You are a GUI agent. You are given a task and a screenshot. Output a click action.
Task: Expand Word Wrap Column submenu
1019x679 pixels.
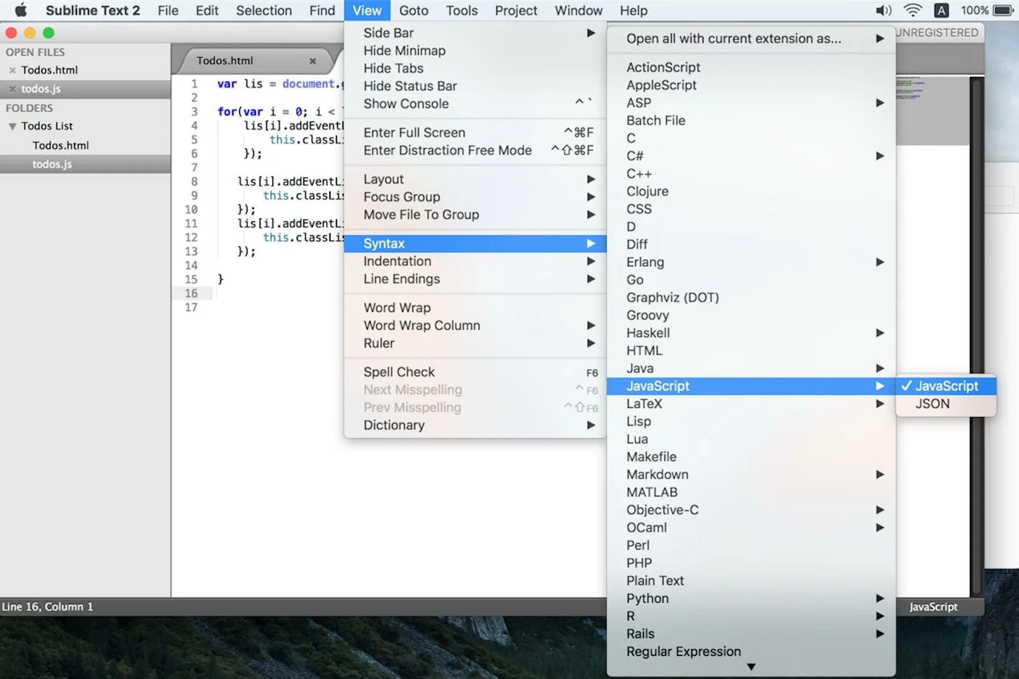click(x=475, y=326)
